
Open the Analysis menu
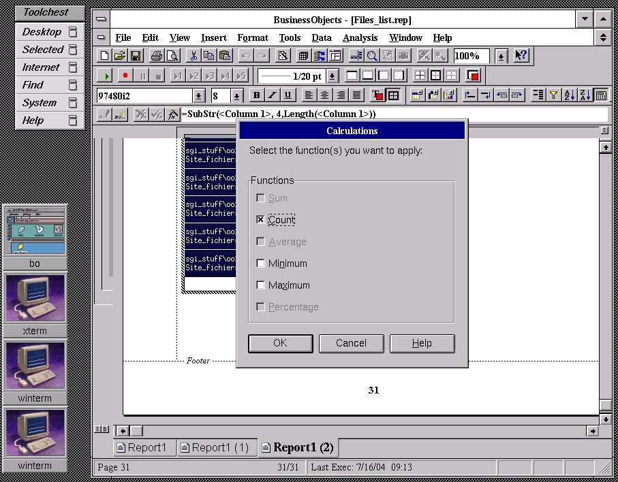pos(360,37)
